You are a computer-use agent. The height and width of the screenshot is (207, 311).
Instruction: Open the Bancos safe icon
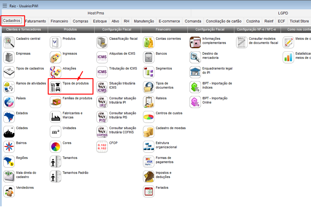[x=149, y=57]
